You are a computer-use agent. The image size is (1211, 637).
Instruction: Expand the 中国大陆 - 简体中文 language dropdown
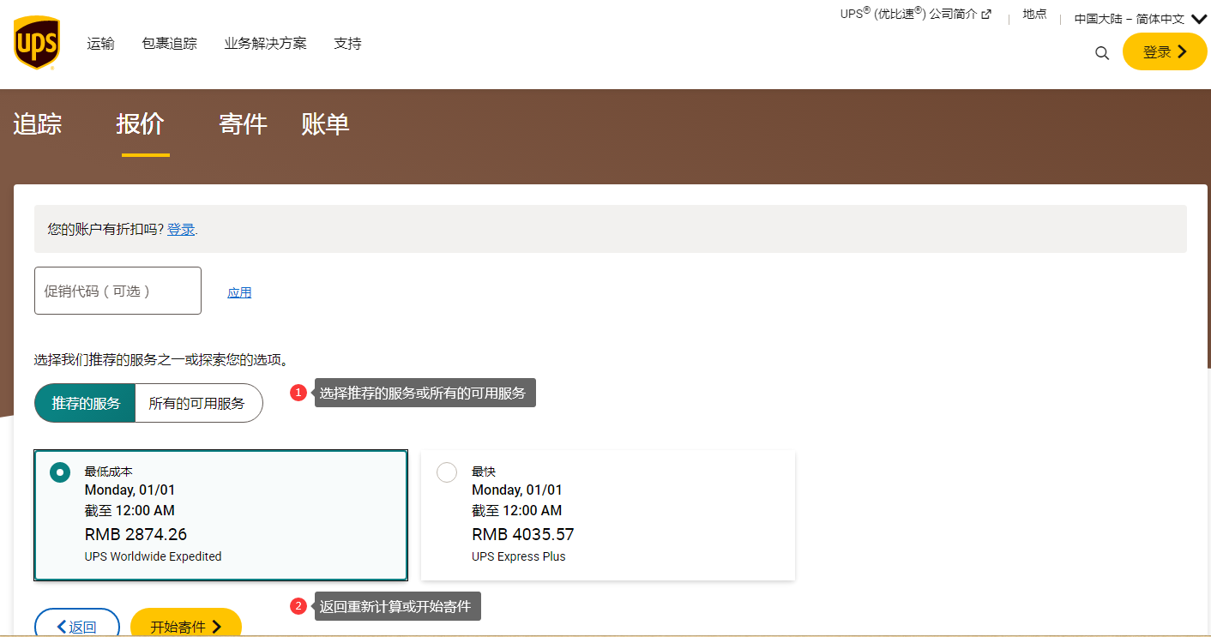1140,19
